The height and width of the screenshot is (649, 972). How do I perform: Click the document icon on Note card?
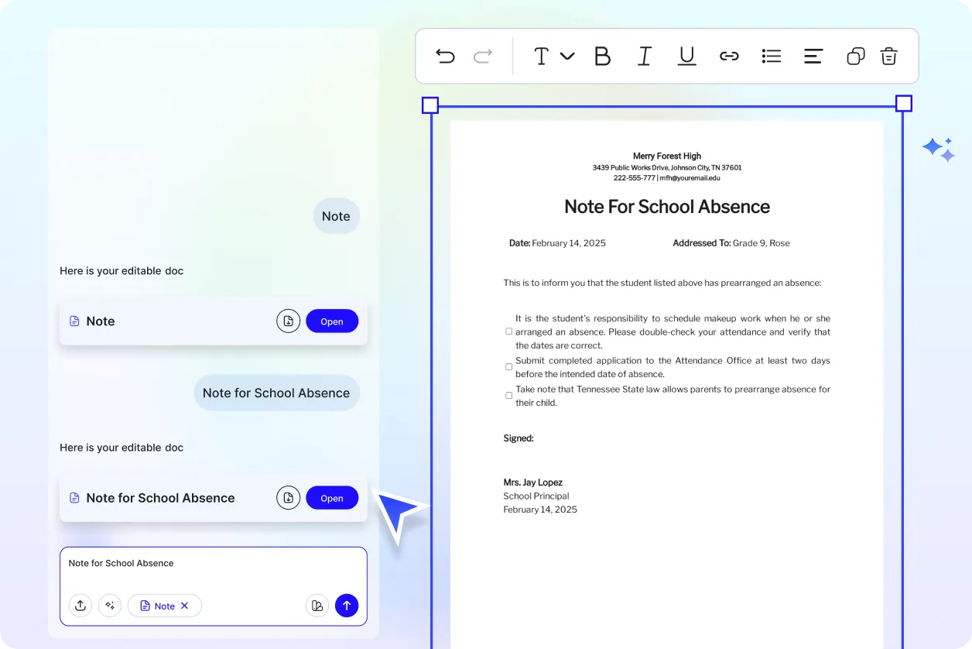(75, 321)
